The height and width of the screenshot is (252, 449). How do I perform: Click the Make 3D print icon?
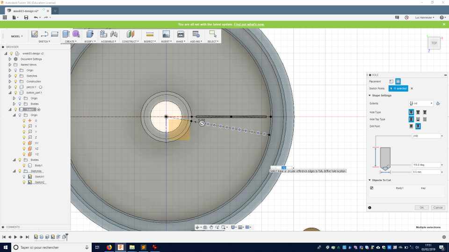[x=181, y=34]
